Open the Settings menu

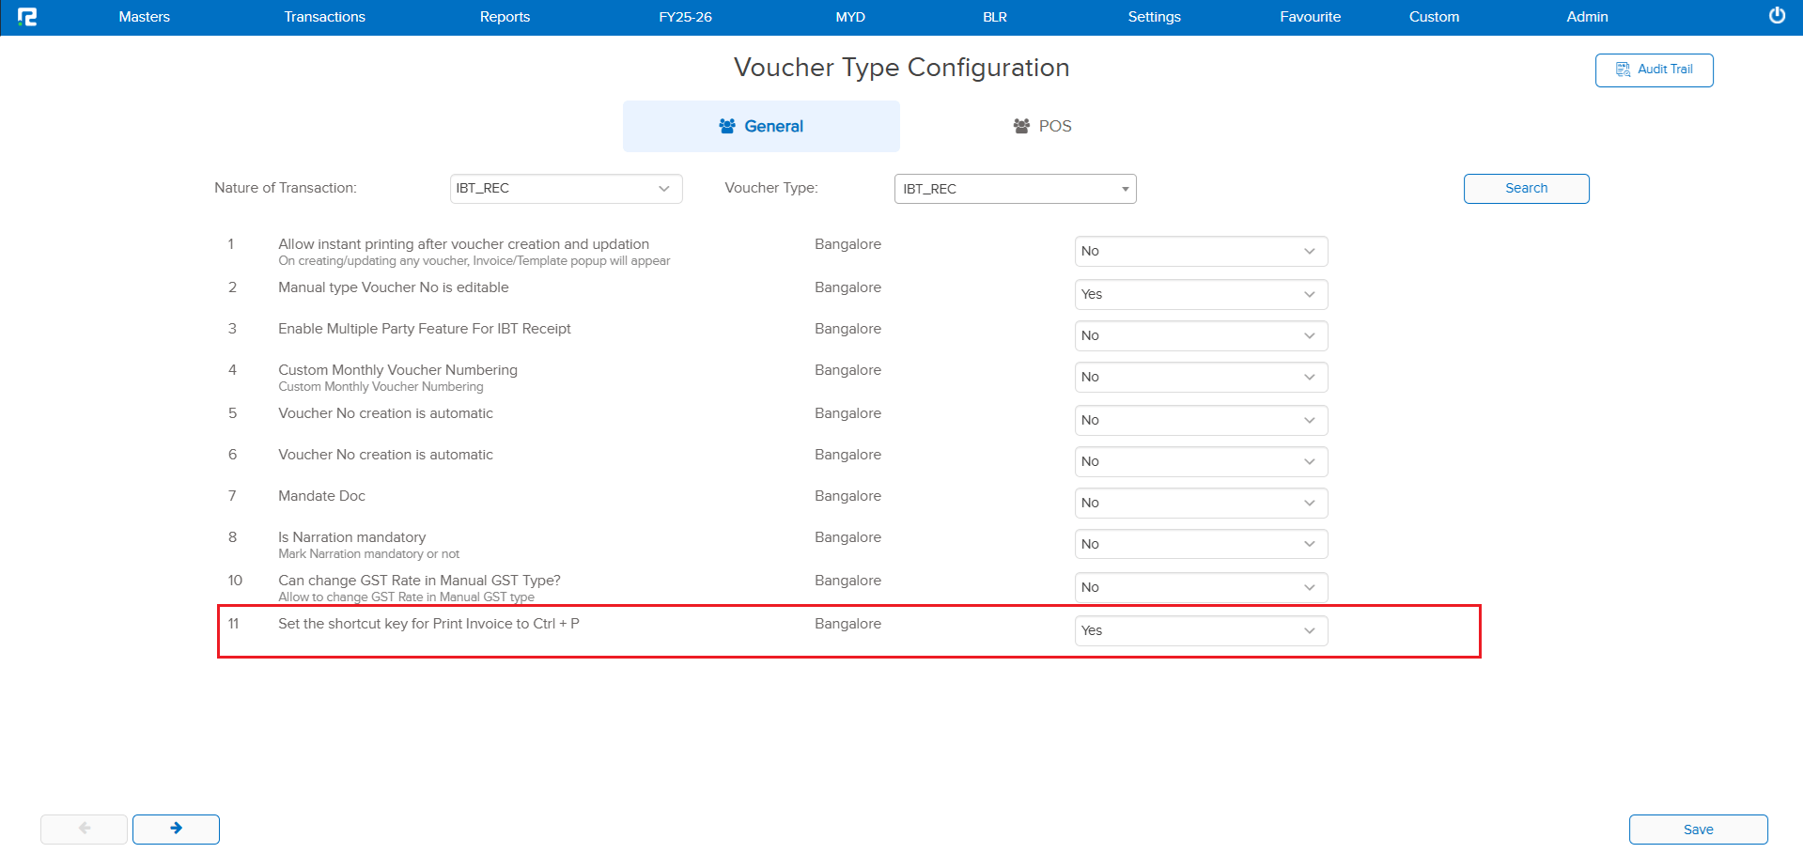pos(1154,17)
